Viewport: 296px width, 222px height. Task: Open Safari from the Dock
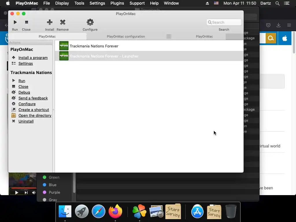98,211
